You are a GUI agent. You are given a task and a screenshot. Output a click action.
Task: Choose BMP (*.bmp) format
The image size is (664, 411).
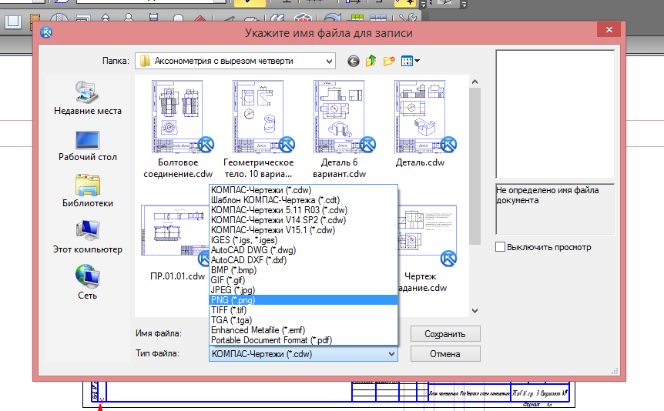[303, 270]
